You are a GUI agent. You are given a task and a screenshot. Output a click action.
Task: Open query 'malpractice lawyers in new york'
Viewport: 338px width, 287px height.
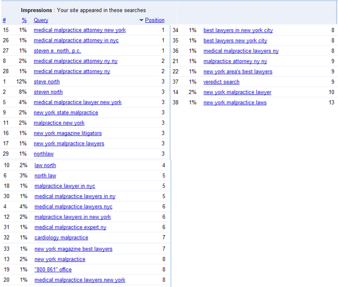coord(73,217)
